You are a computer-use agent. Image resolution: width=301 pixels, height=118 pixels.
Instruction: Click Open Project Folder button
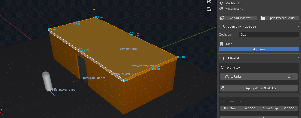[x=279, y=18]
